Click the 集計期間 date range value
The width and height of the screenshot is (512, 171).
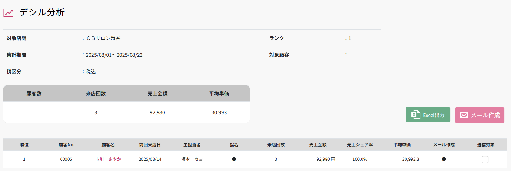point(114,55)
